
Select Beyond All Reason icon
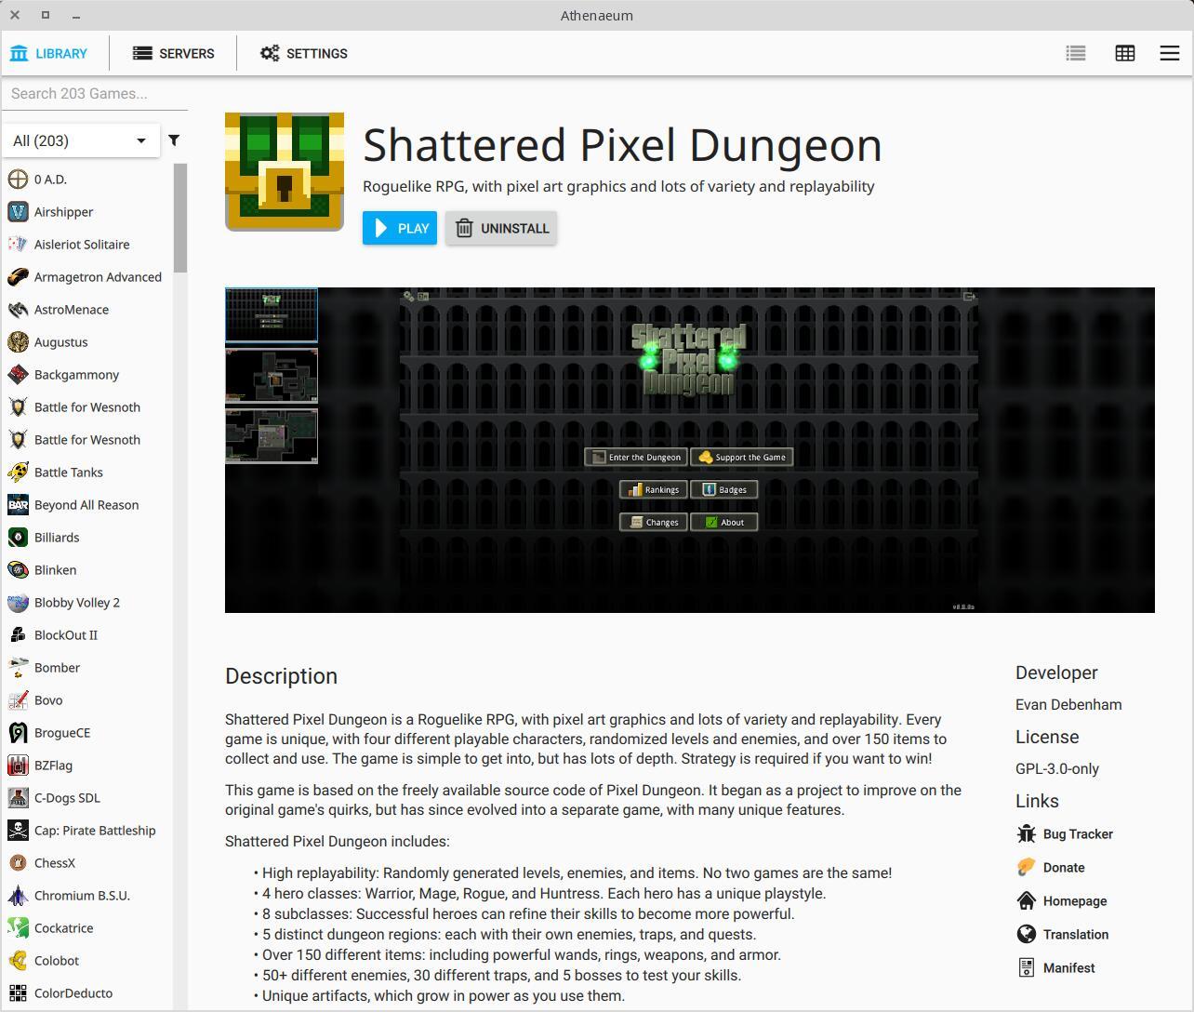coord(18,504)
